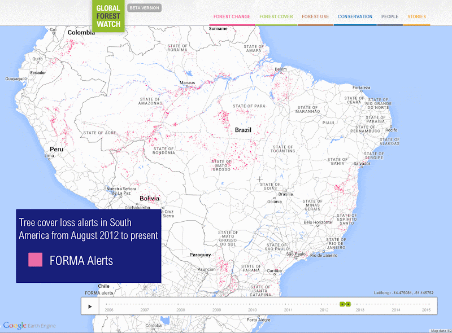The image size is (452, 333).
Task: Select the green end marker on the timeline
Action: click(x=349, y=304)
